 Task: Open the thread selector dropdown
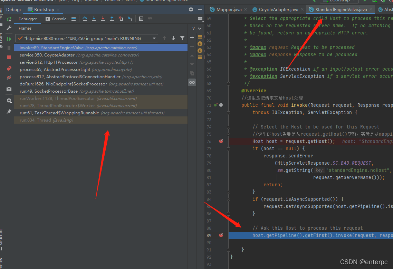[86, 39]
